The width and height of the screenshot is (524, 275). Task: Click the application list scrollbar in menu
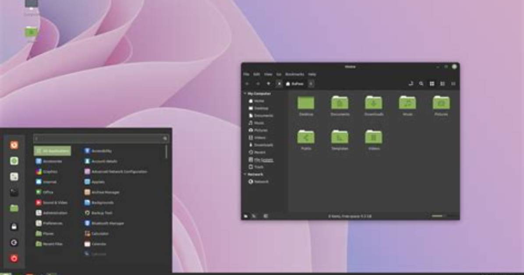[166, 152]
